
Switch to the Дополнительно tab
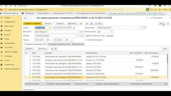click(77, 44)
